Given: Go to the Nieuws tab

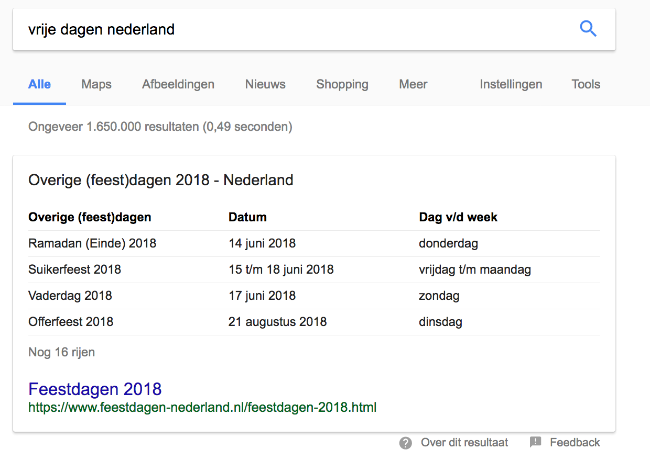Looking at the screenshot, I should click(265, 84).
